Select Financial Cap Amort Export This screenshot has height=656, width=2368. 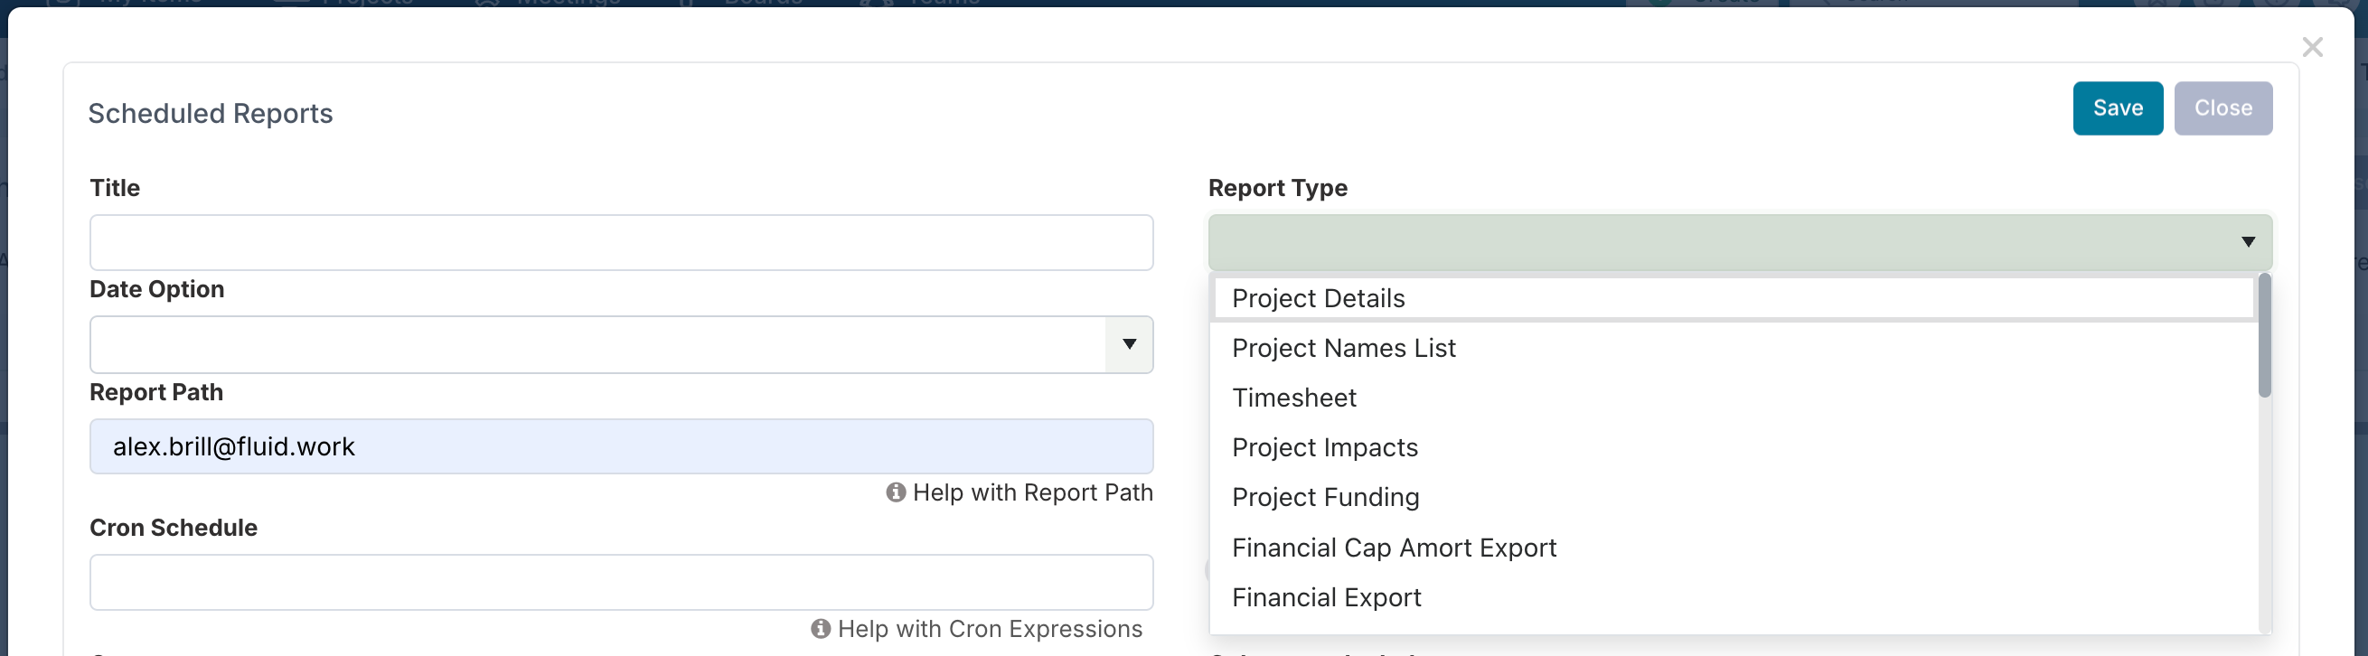(1393, 548)
